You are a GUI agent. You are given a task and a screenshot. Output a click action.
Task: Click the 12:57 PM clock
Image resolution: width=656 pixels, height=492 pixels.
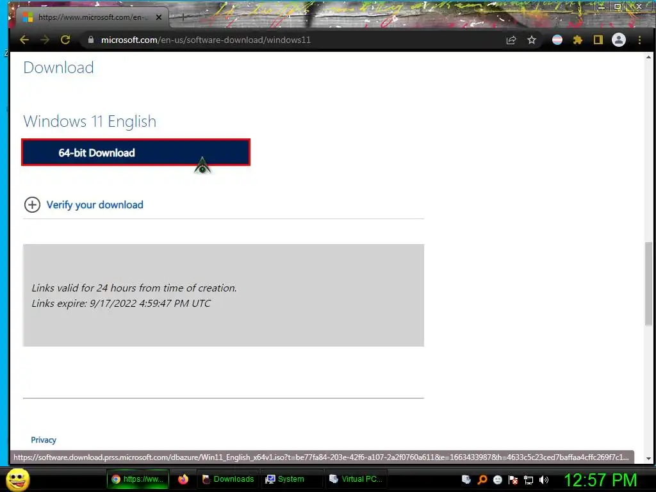600,480
